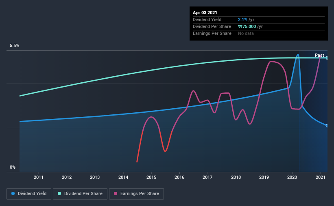Select the Dividend Yield endpoint marker at 2021
The image size is (334, 206).
coord(327,126)
